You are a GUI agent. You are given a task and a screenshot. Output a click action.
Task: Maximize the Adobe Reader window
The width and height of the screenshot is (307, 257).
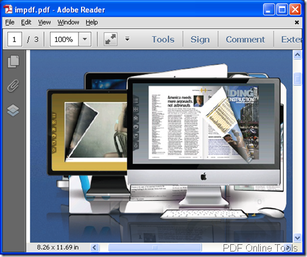pyautogui.click(x=282, y=9)
